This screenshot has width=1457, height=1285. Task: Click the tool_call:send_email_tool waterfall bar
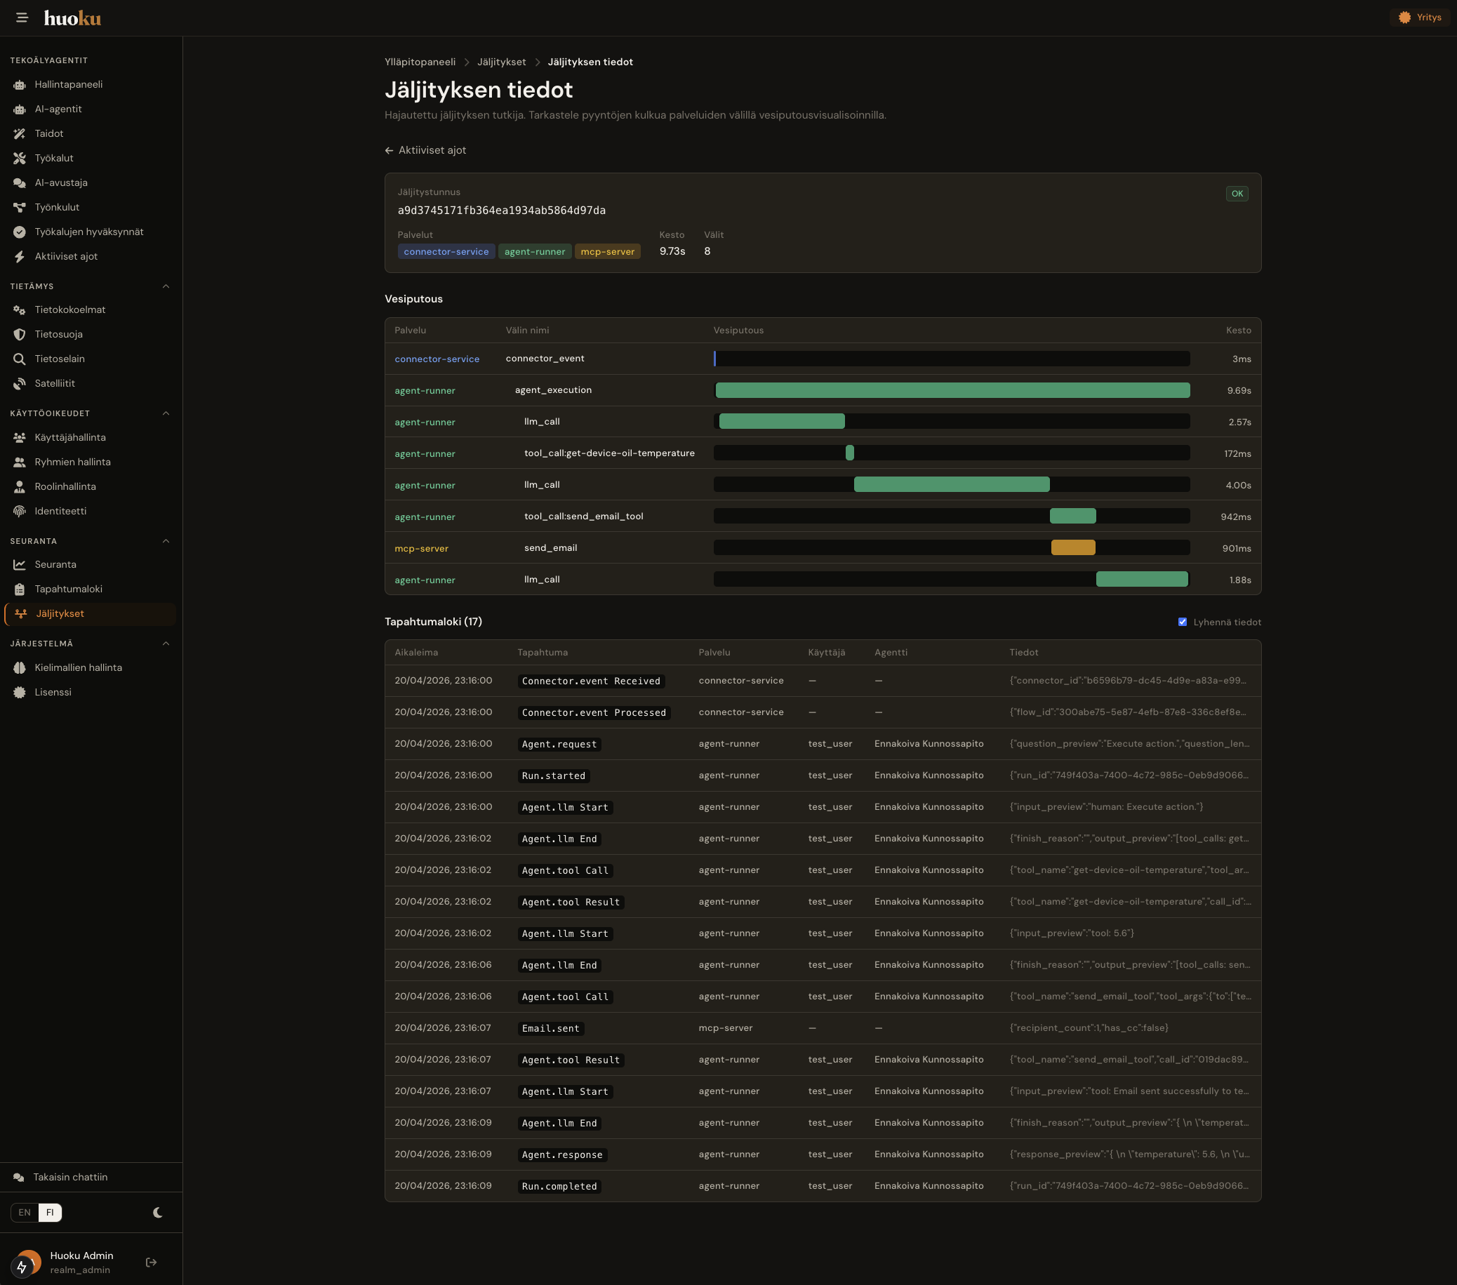coord(1073,517)
